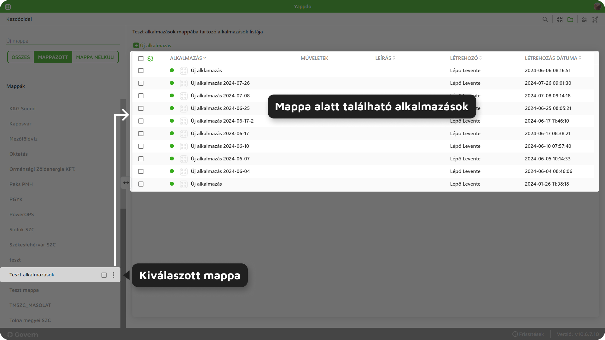Click the Új mappa input field
Viewport: 605px width, 340px height.
coord(63,41)
